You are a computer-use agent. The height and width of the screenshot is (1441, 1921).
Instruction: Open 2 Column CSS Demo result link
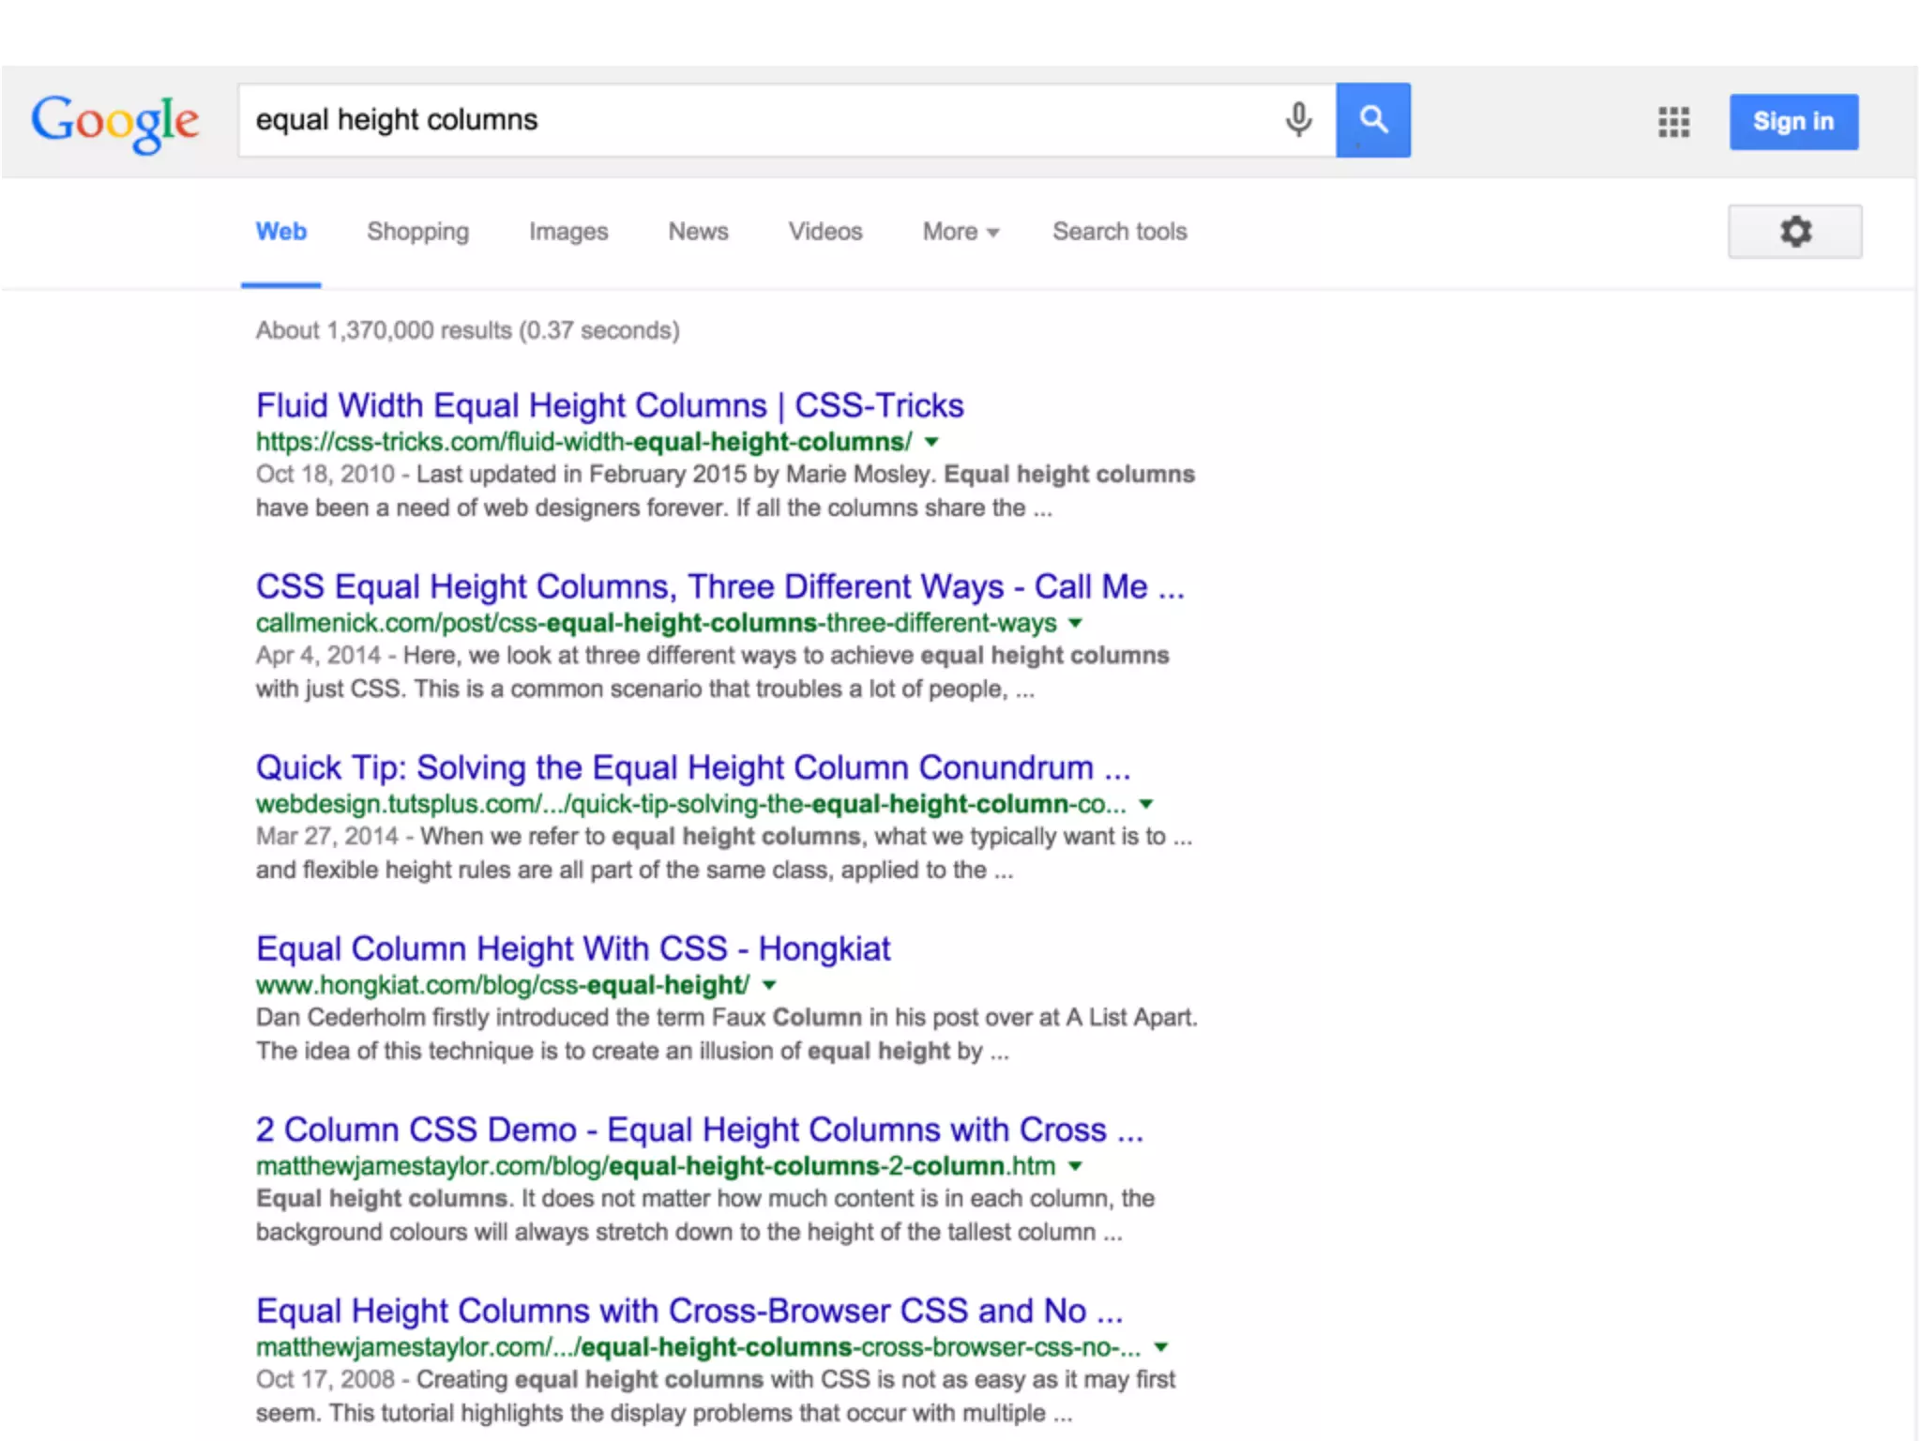coord(700,1130)
